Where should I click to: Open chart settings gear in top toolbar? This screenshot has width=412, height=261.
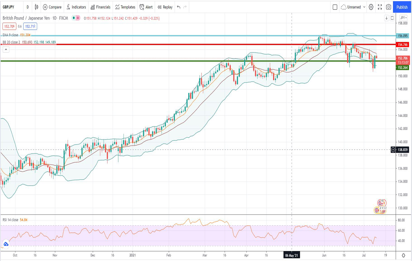pyautogui.click(x=371, y=7)
